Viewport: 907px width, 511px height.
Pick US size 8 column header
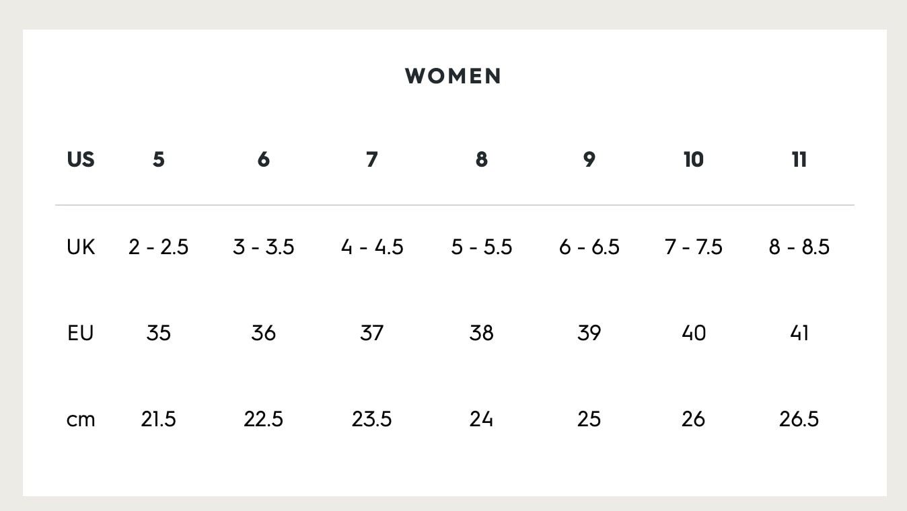481,160
